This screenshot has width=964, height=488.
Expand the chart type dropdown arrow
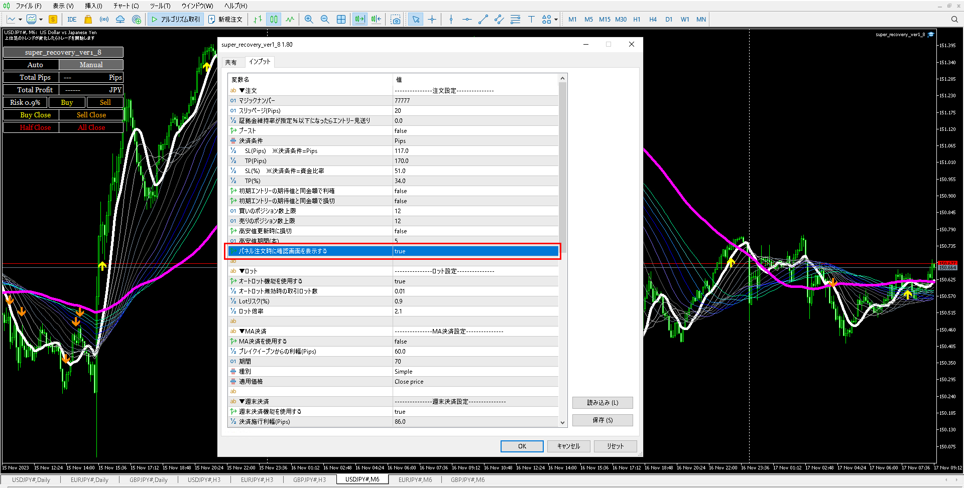[20, 20]
